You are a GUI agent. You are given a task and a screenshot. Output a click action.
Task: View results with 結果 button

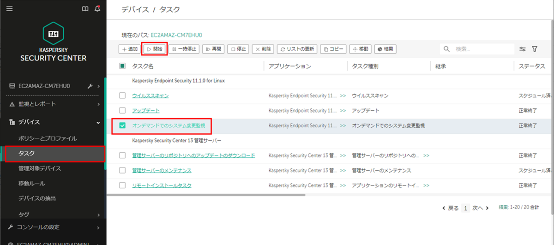(x=385, y=49)
